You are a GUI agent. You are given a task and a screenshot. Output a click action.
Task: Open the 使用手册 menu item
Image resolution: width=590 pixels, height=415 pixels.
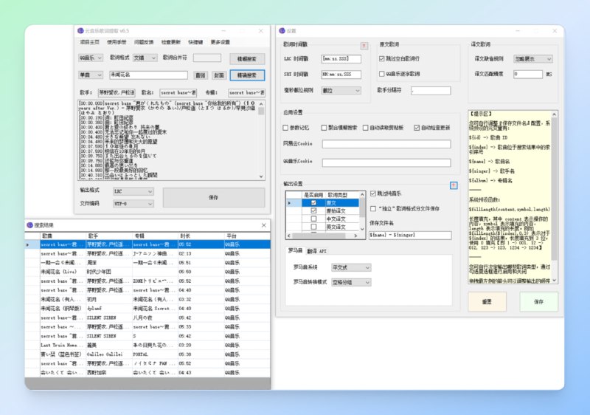tap(117, 42)
